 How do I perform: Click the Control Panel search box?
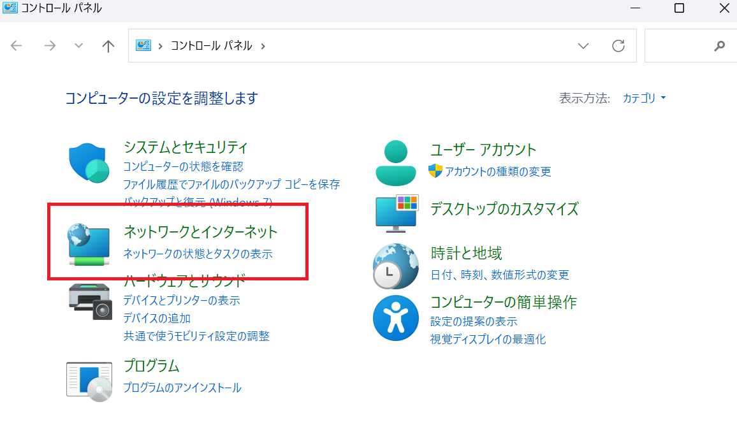(x=682, y=46)
